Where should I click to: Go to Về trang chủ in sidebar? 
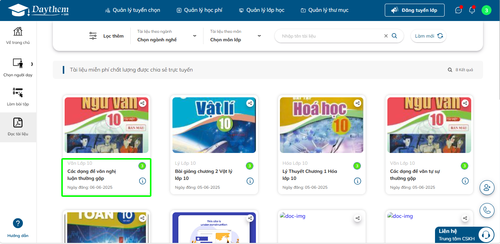(x=18, y=35)
